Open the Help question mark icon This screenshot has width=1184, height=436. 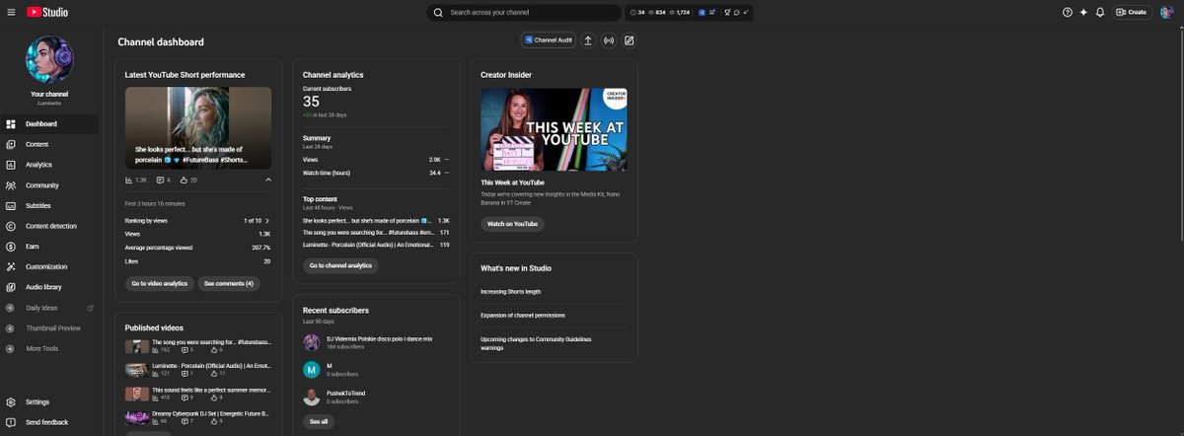pos(1067,12)
